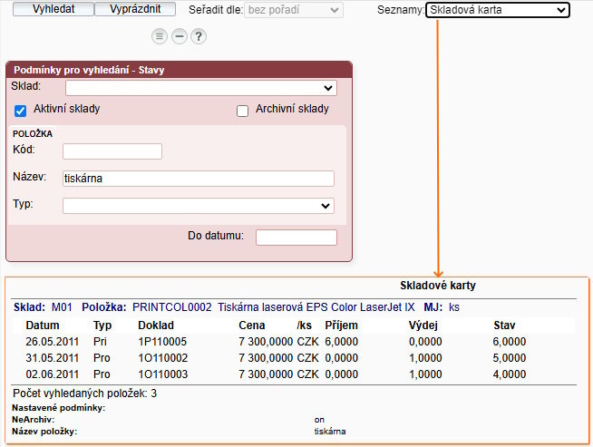Viewport: 593px width, 447px height.
Task: Focus the Kód input field
Action: point(112,151)
